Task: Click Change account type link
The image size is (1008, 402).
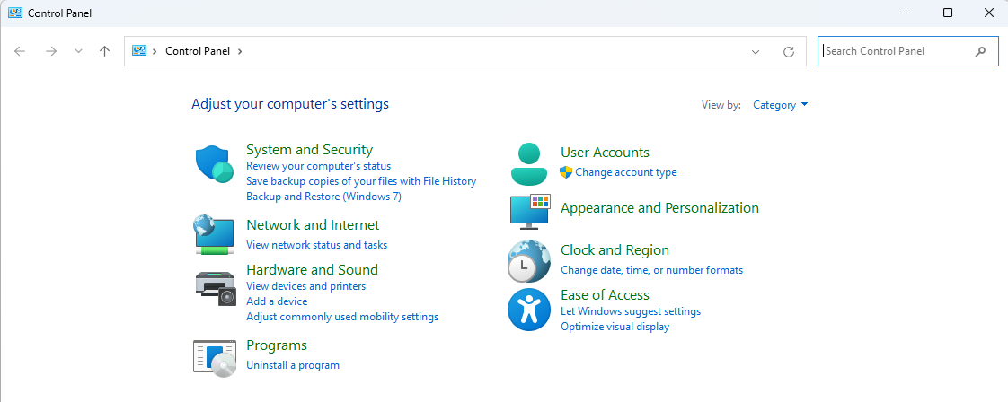Action: click(x=625, y=172)
